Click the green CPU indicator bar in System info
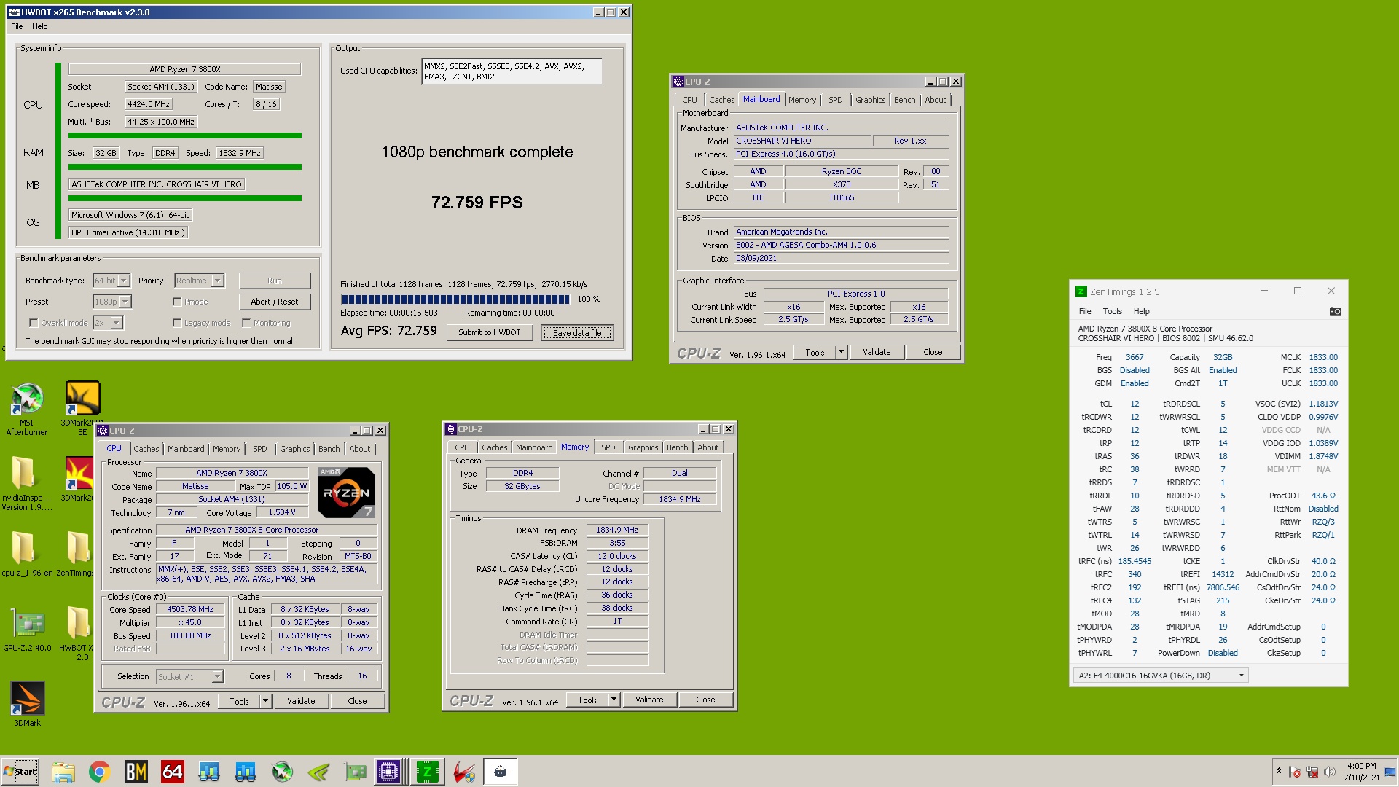This screenshot has height=787, width=1399. click(x=185, y=136)
